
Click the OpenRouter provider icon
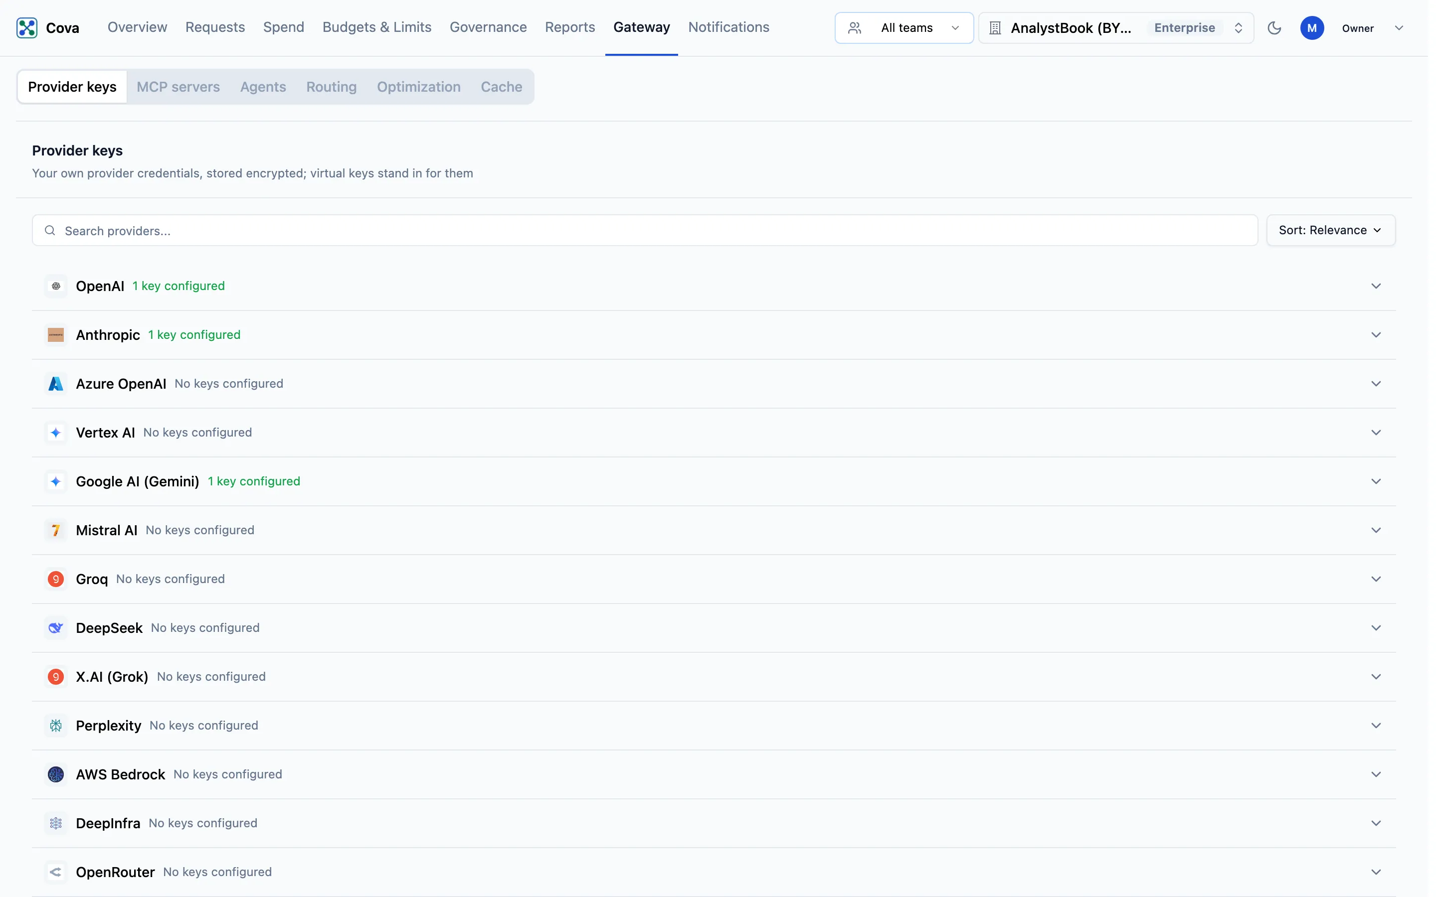pyautogui.click(x=56, y=872)
